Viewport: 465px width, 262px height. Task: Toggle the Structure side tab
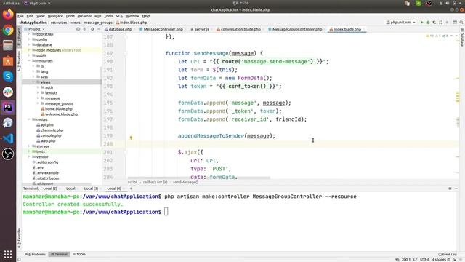(x=19, y=60)
